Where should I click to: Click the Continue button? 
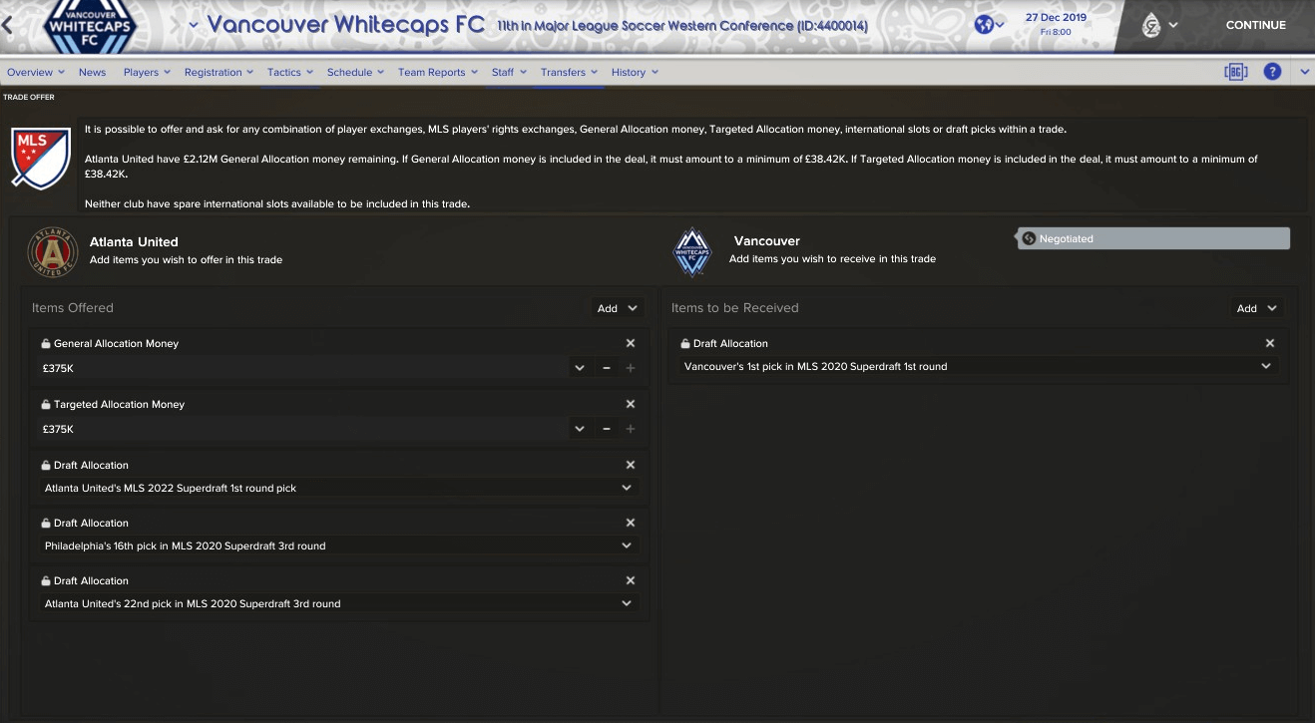point(1255,25)
